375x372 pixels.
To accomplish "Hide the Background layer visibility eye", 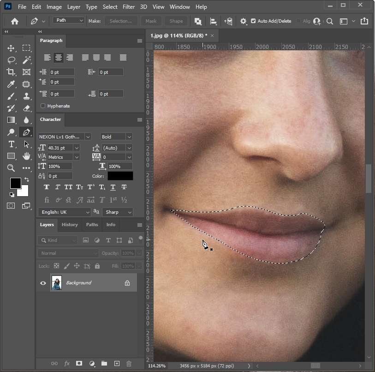I will 43,283.
